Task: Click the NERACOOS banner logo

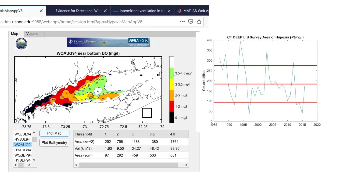Action: 139,42
